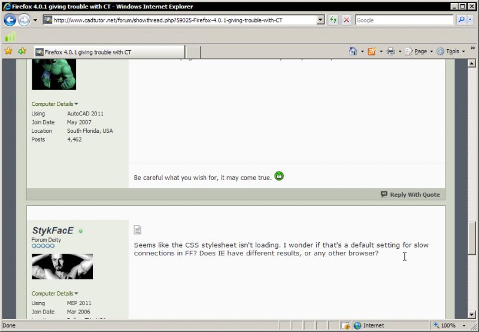Viewport: 479px width, 332px height.
Task: Open the Tools menu
Action: pos(451,51)
